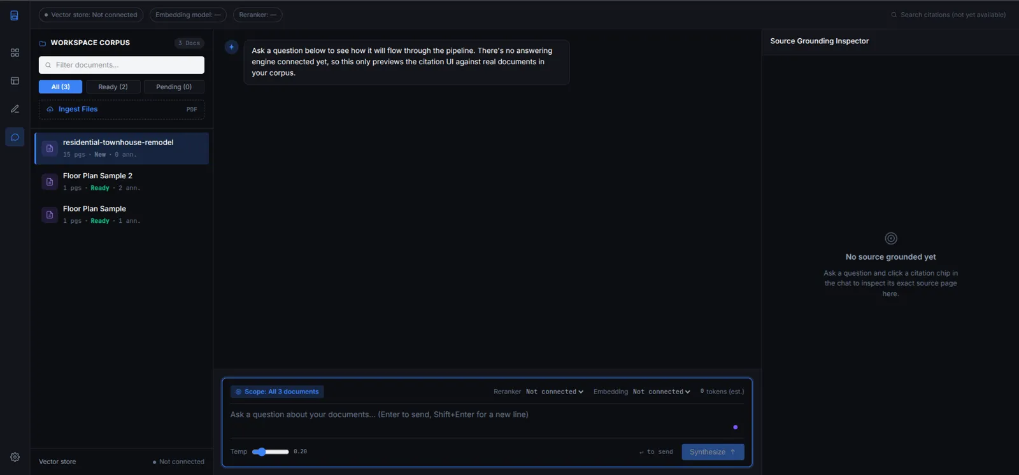1019x475 pixels.
Task: Click the Floor Plan Sample 2 file icon
Action: [50, 181]
